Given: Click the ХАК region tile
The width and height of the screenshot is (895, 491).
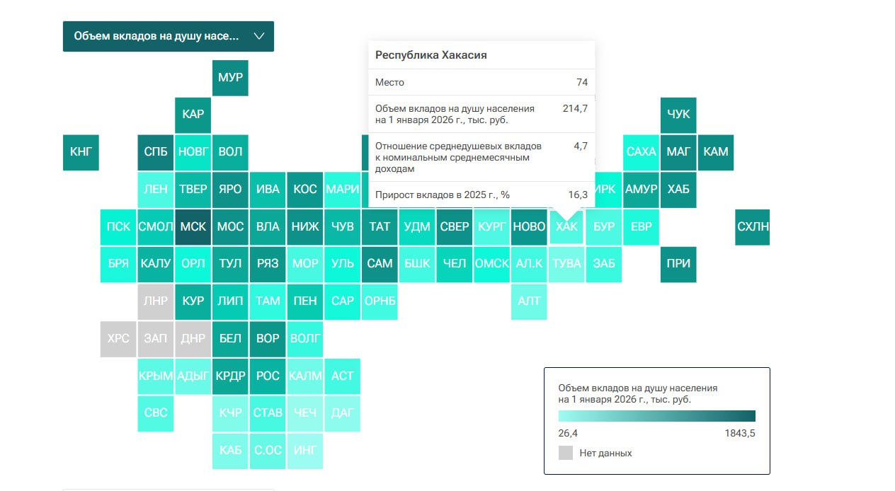Looking at the screenshot, I should 566,227.
